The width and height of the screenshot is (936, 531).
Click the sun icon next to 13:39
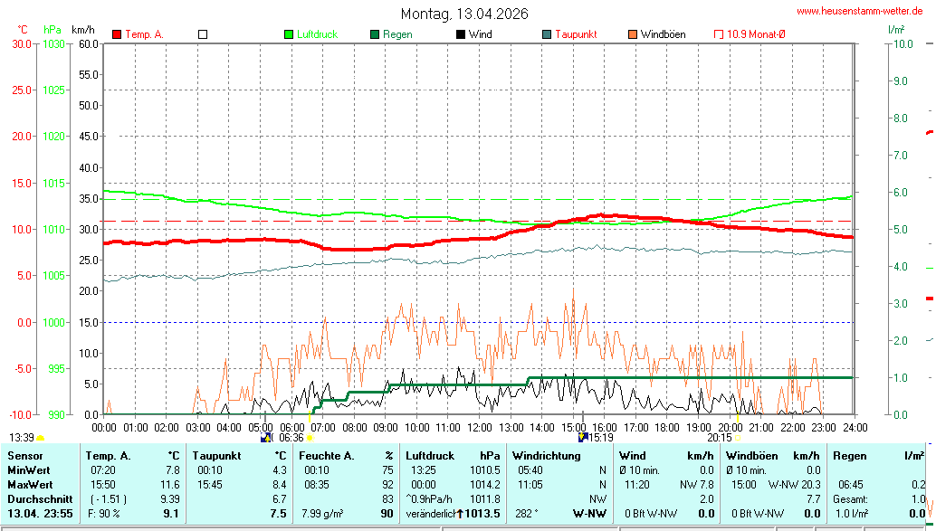coord(40,438)
